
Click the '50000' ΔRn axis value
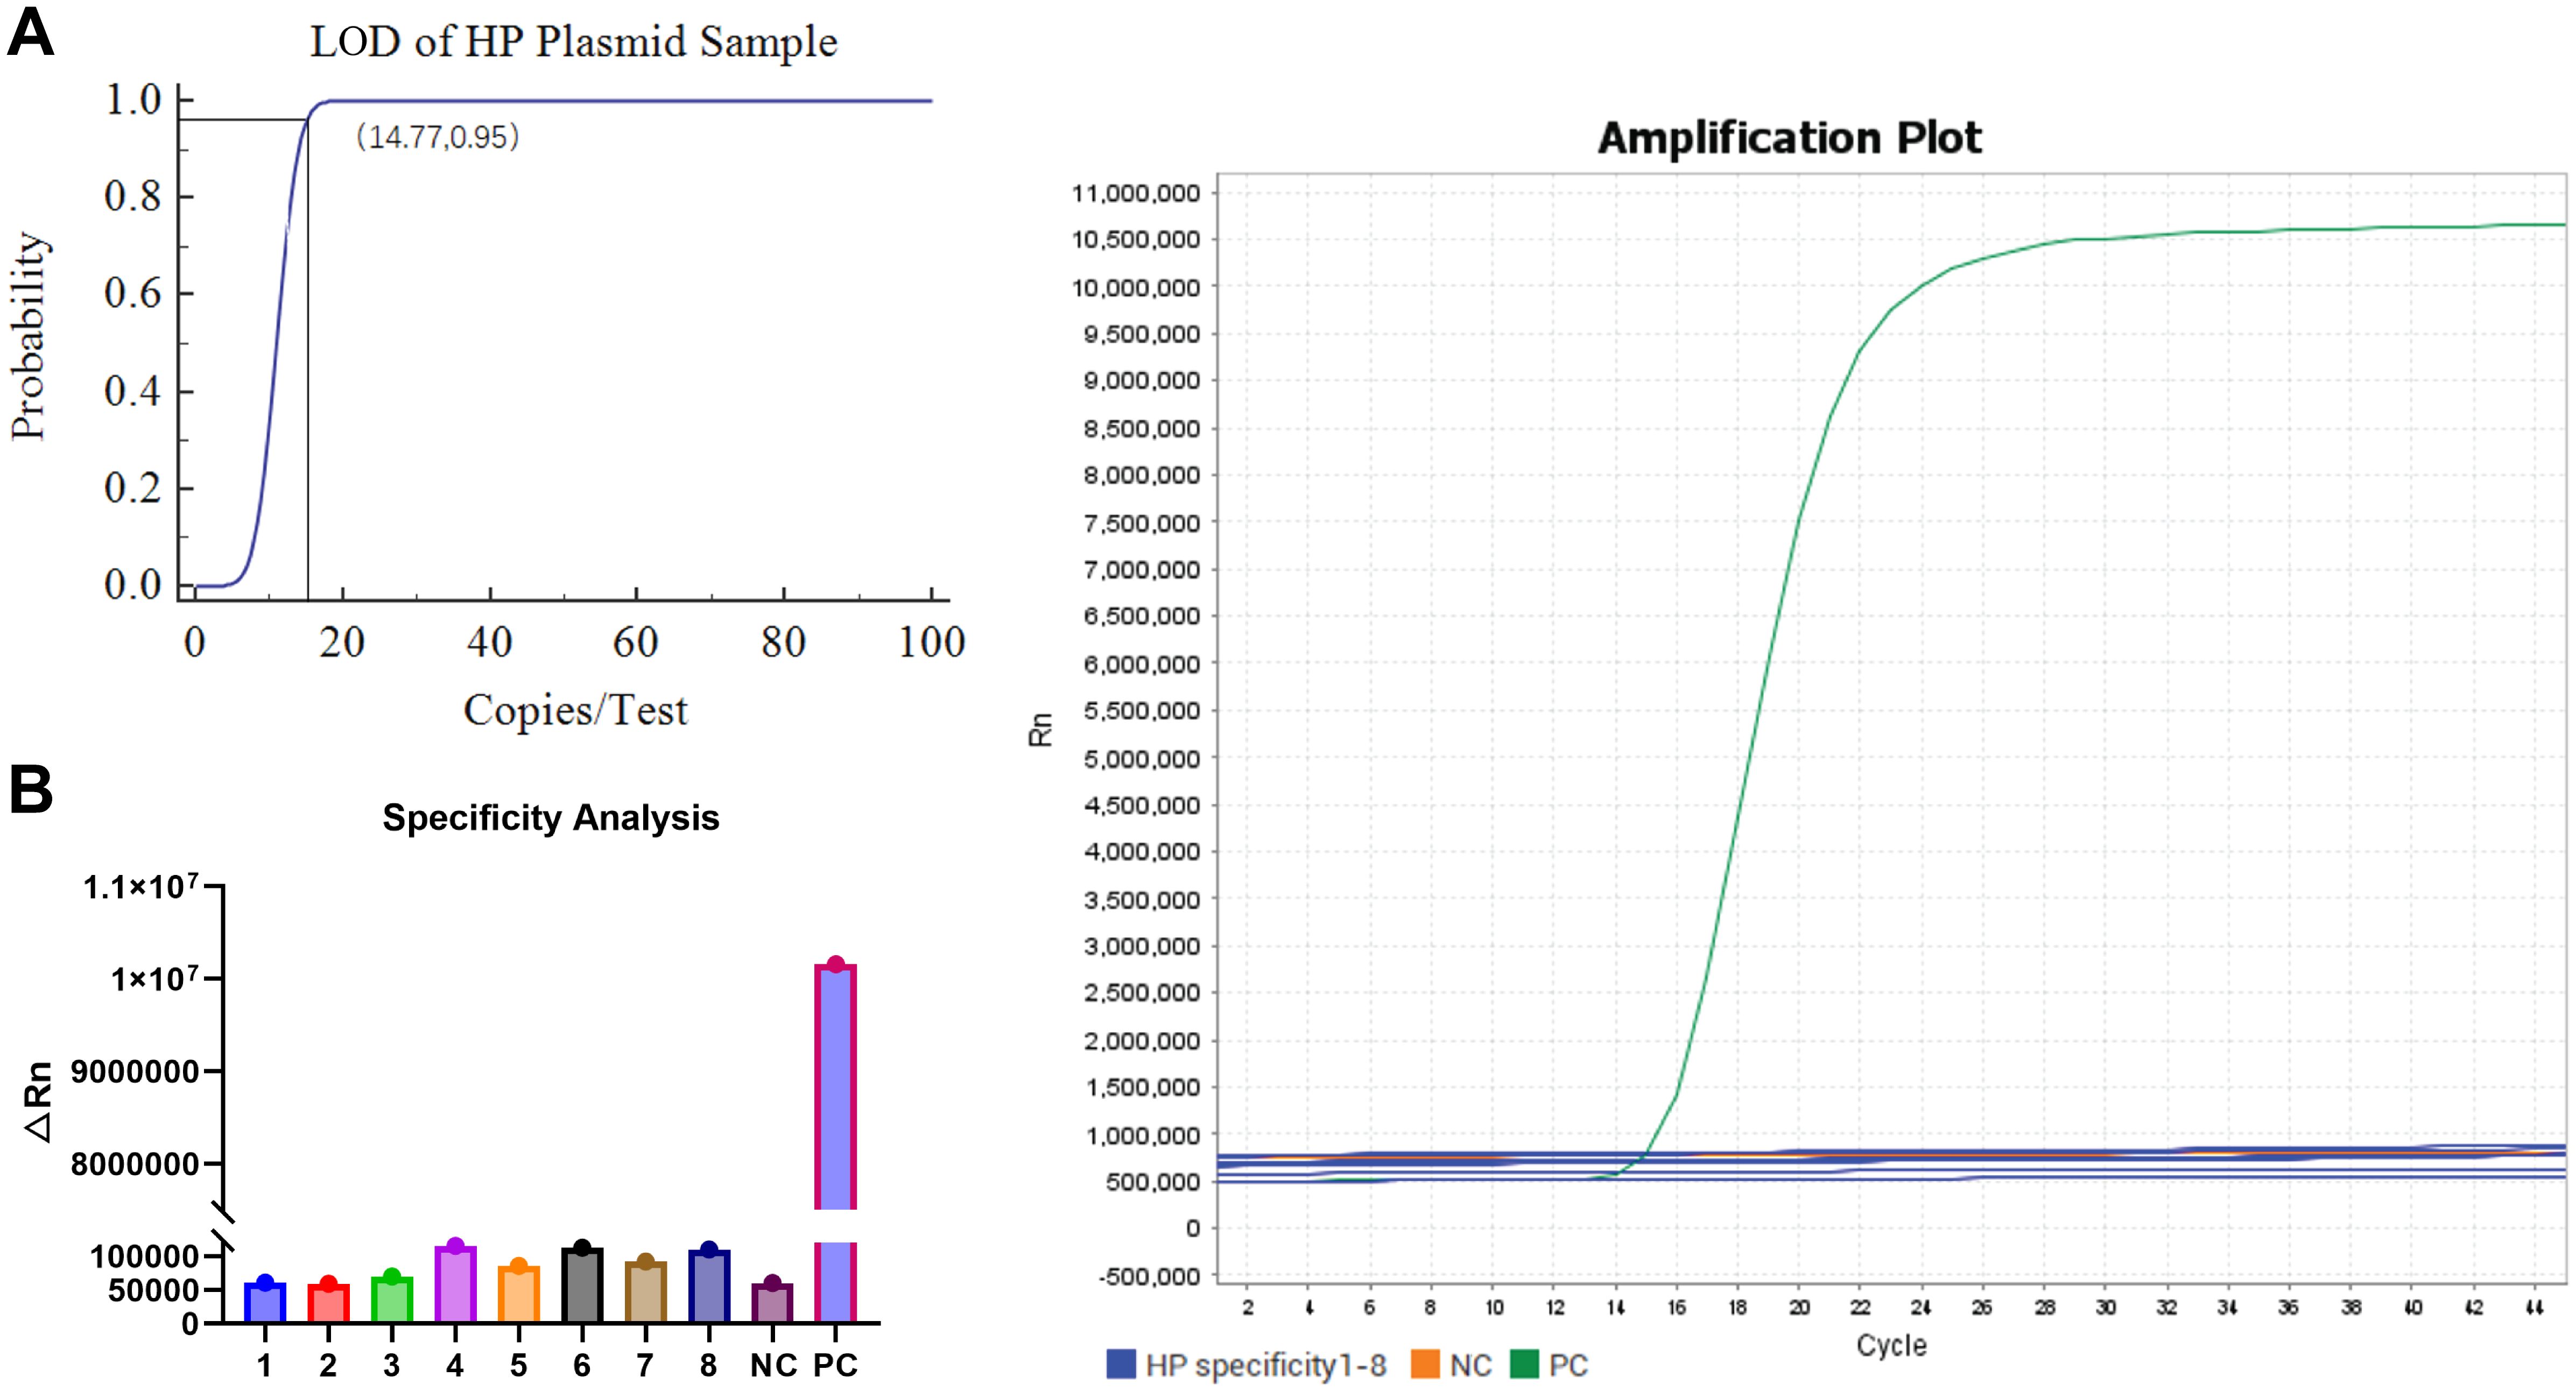click(153, 1291)
